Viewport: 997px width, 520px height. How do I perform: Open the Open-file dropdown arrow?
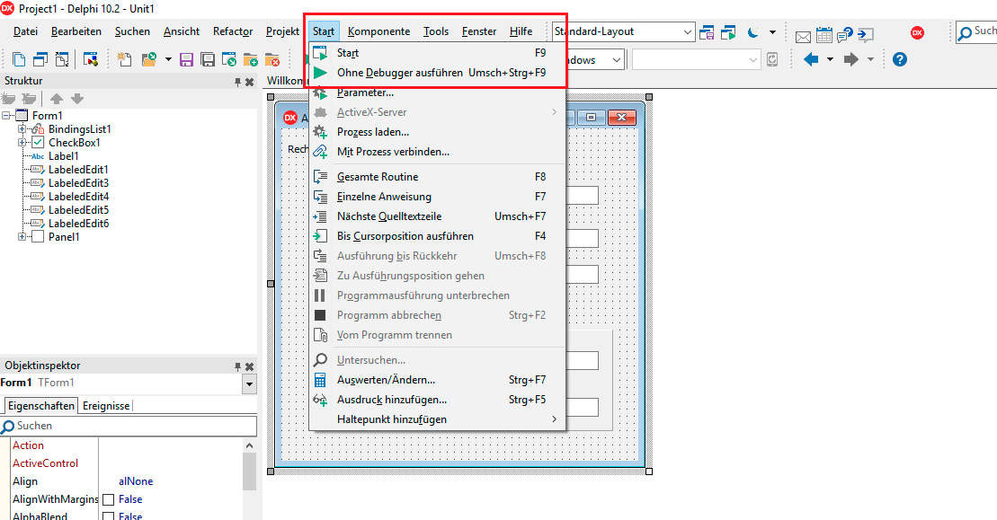(168, 59)
